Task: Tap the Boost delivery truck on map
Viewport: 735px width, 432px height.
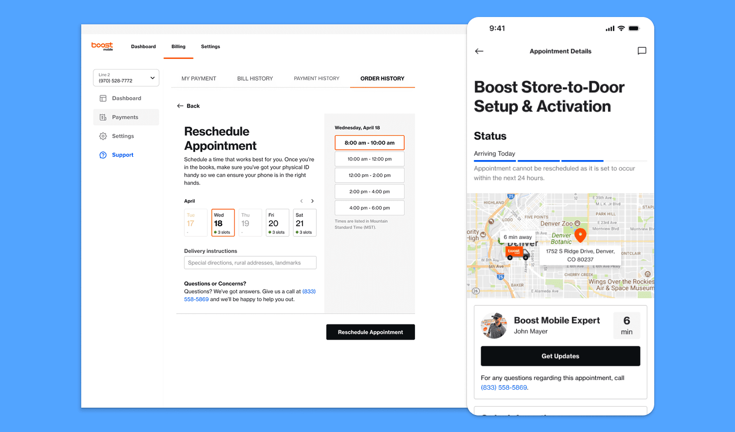Action: coord(518,252)
